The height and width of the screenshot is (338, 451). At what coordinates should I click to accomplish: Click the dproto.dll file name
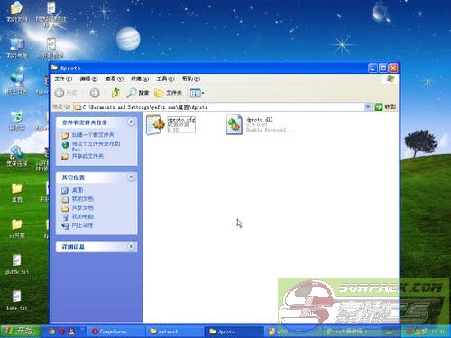point(260,120)
